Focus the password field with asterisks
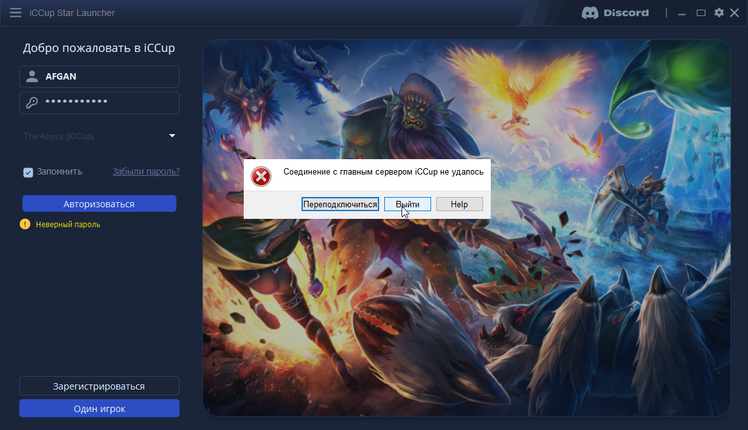748x430 pixels. tap(99, 103)
